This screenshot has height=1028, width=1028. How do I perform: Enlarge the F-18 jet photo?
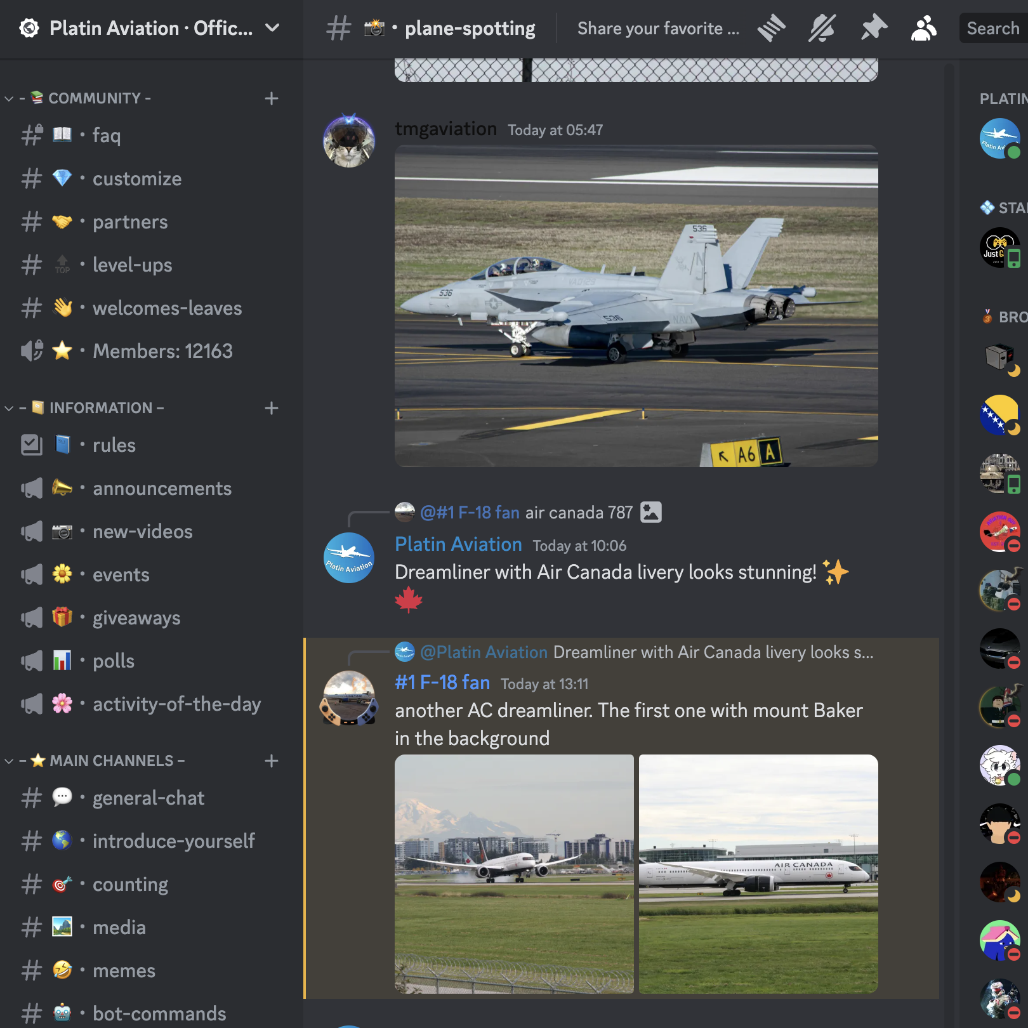pyautogui.click(x=636, y=306)
